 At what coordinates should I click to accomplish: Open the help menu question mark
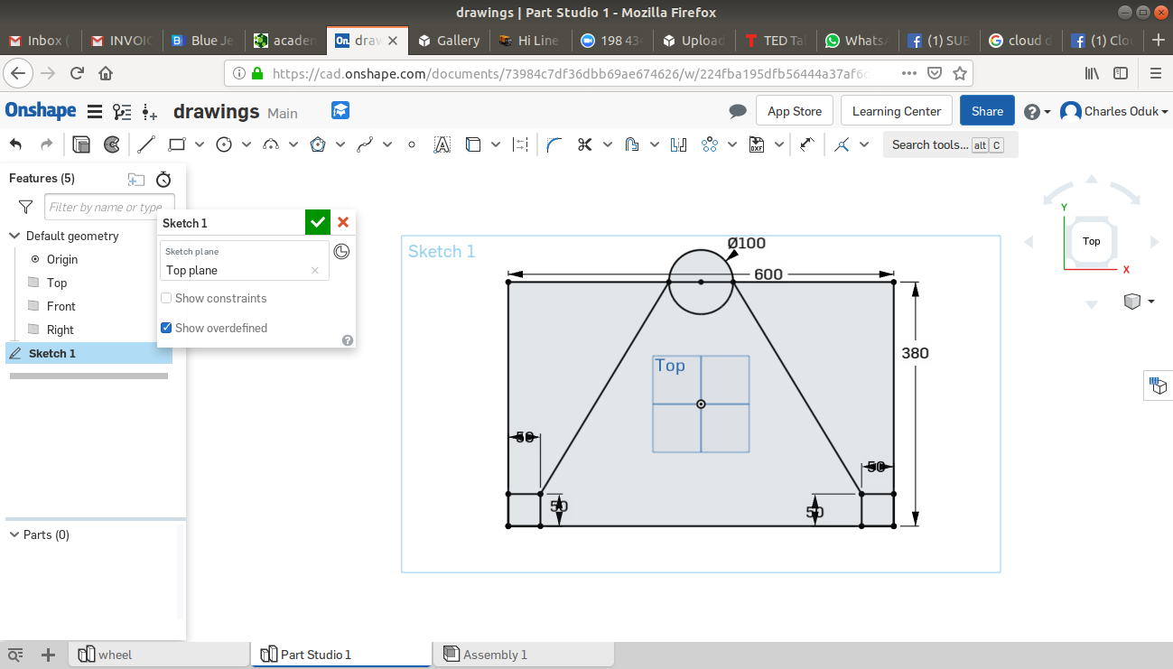[1038, 111]
